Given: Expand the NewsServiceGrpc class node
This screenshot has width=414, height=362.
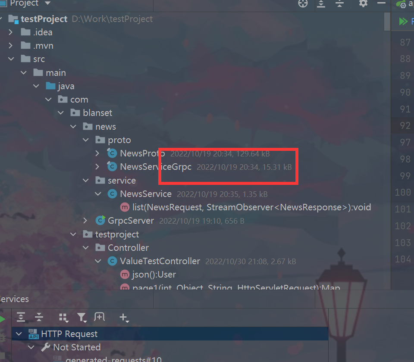Looking at the screenshot, I should 97,166.
